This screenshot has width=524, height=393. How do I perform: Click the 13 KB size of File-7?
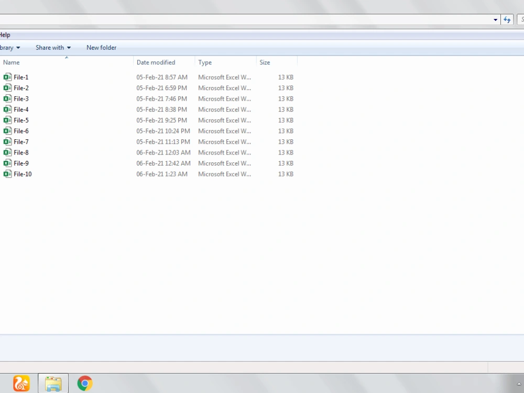[286, 141]
